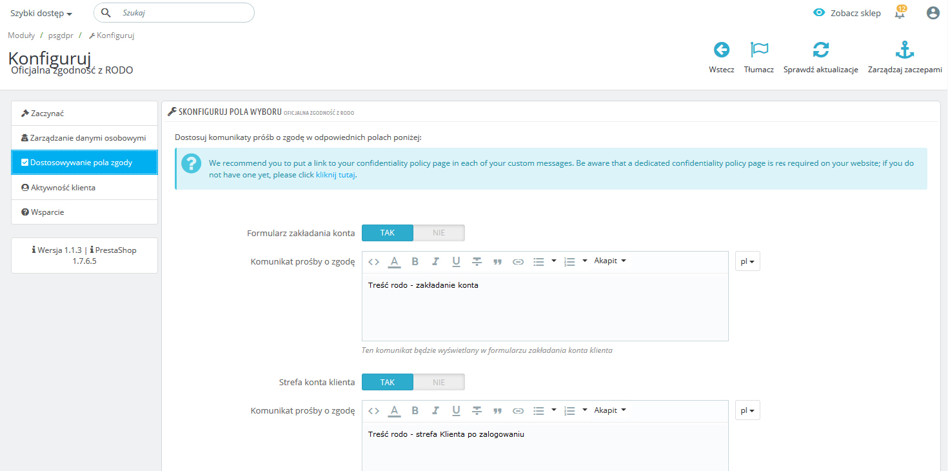Viewport: 948px width, 471px height.
Task: Toggle bold in the account creation editor
Action: click(x=415, y=261)
